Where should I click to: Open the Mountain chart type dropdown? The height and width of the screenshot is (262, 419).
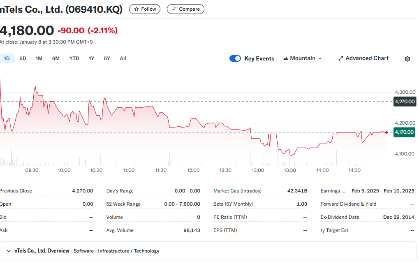(x=303, y=58)
